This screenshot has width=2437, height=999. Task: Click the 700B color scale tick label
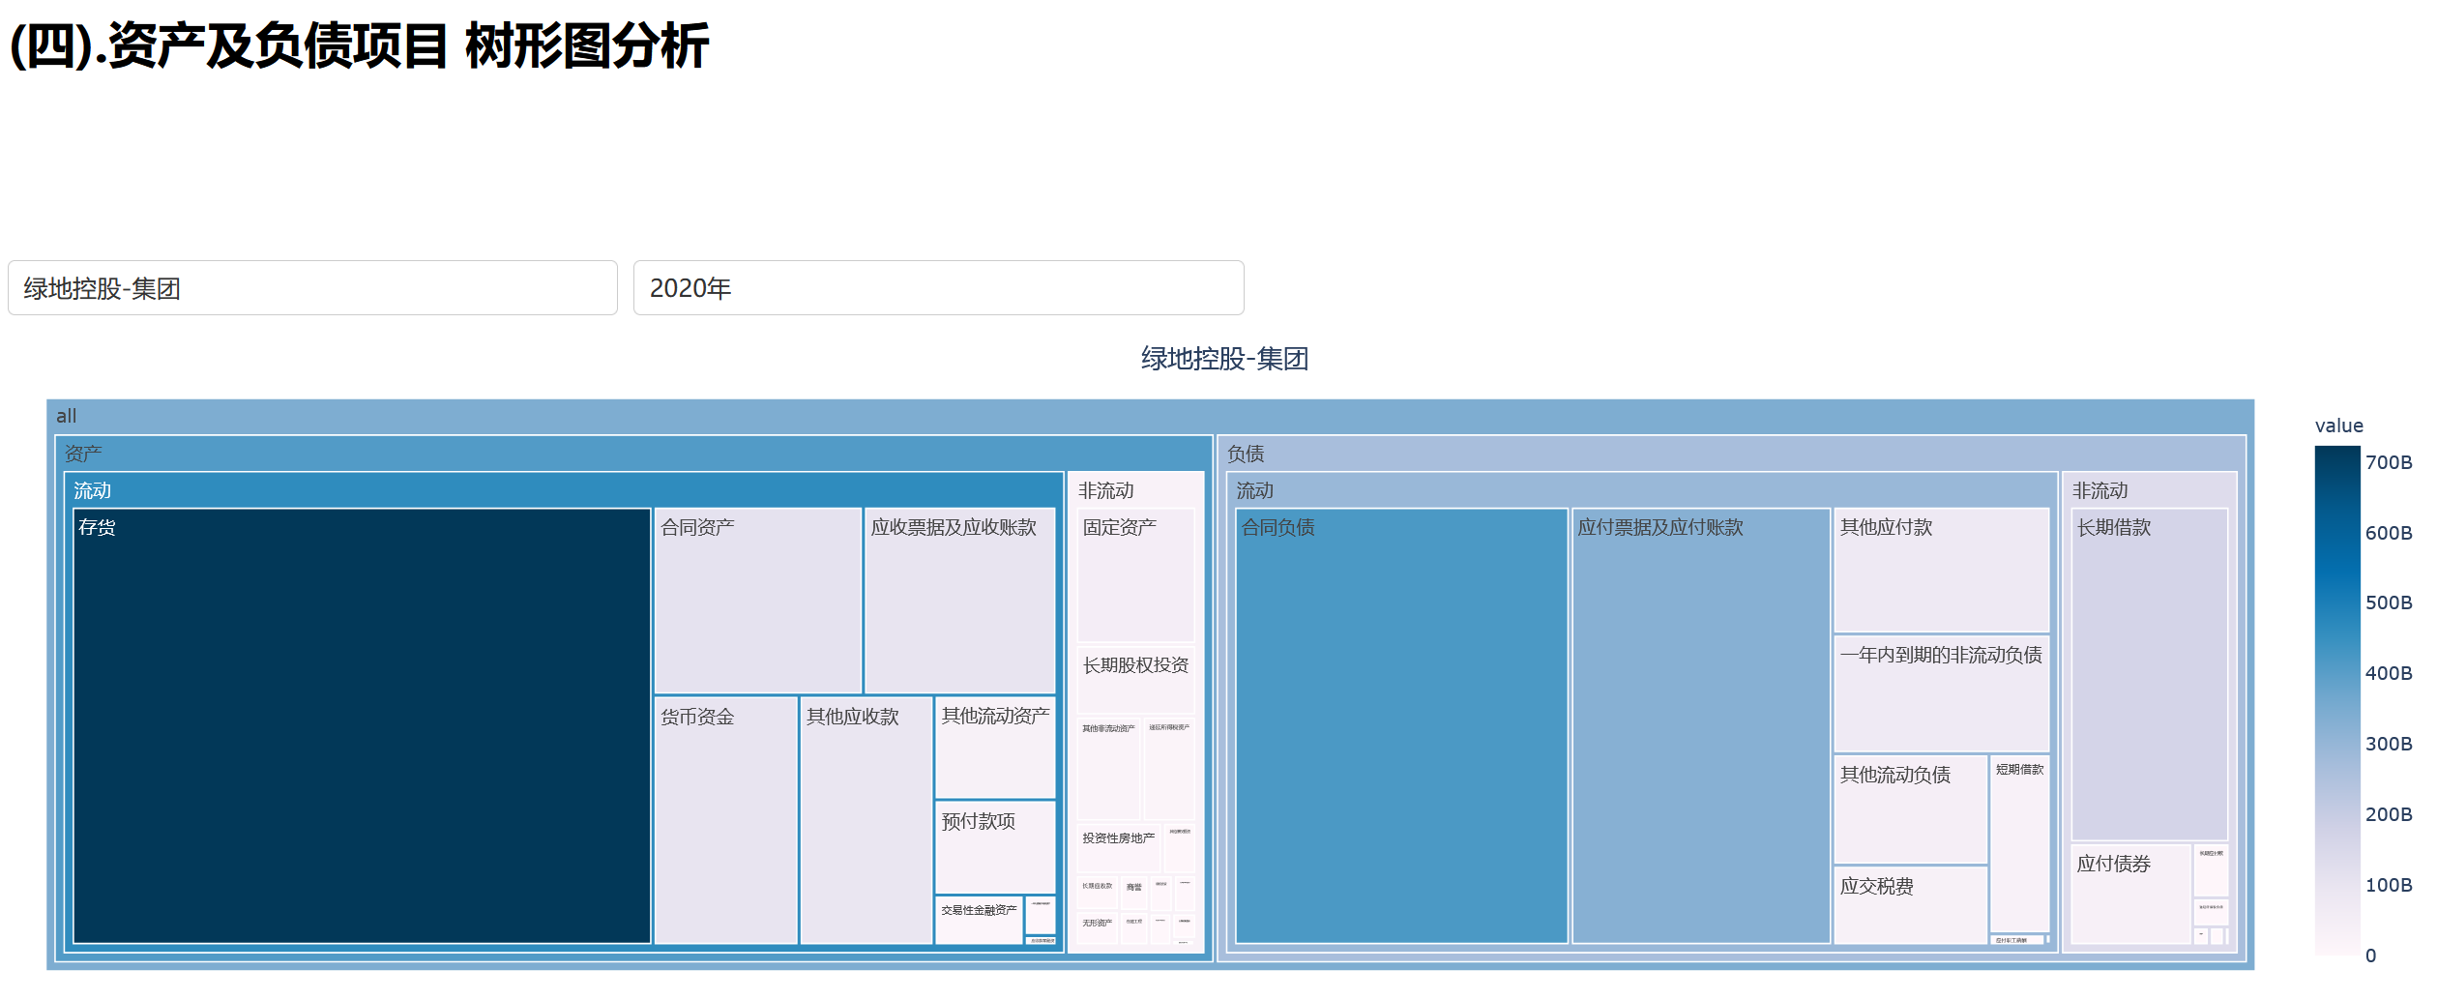coord(2389,462)
